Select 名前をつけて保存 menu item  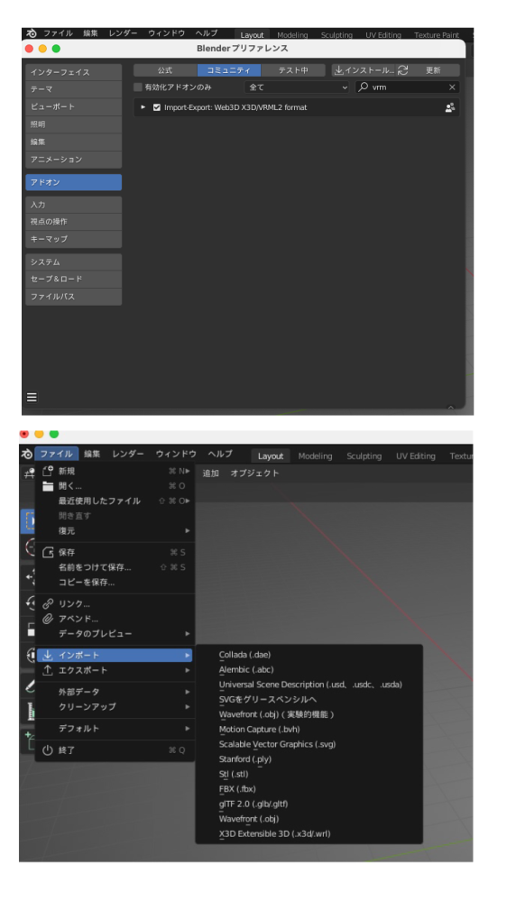tap(115, 567)
